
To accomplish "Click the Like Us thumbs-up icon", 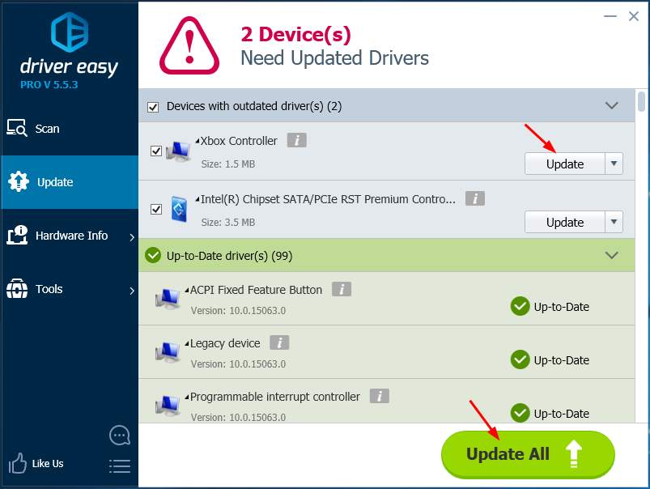I will click(18, 463).
